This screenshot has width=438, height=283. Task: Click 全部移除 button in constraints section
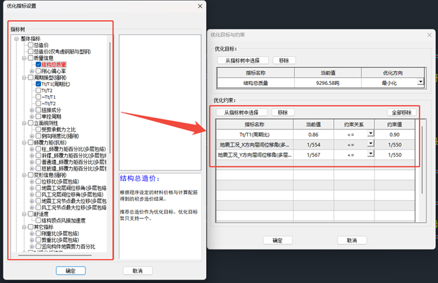pos(402,112)
